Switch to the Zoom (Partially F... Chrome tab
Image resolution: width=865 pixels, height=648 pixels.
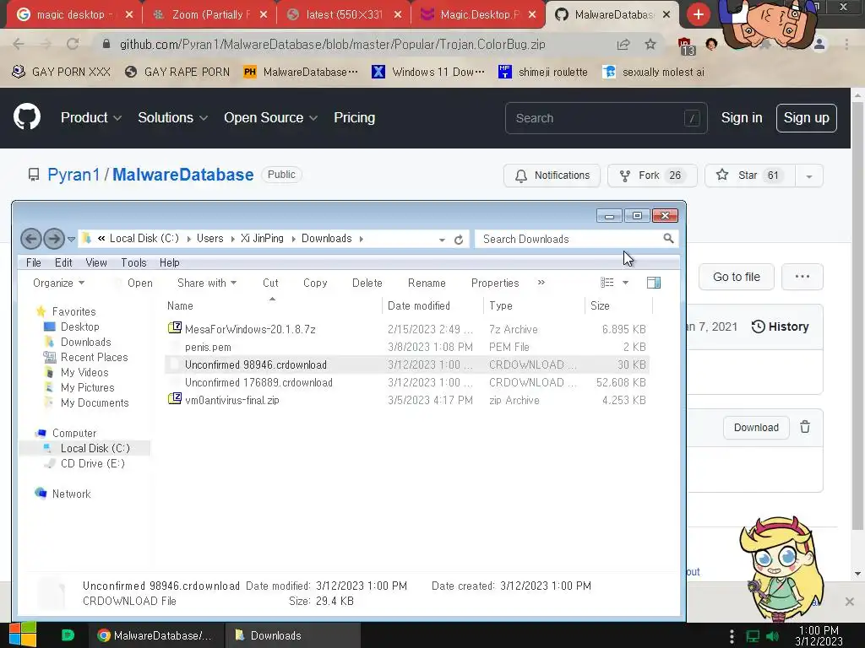pyautogui.click(x=209, y=15)
